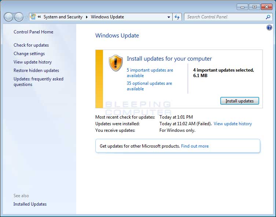Click the breadcrumb double-chevron overflow
Screen dimensions: 276x217
tap(39, 17)
